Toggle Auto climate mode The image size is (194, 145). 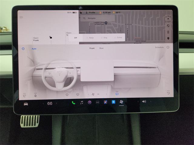[34, 49]
